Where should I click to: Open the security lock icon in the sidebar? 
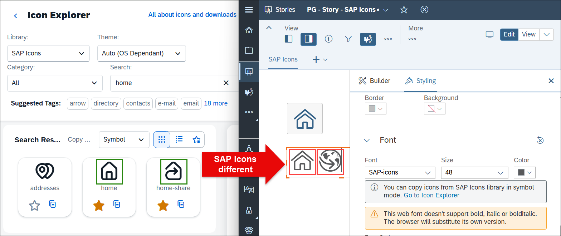pos(249,210)
